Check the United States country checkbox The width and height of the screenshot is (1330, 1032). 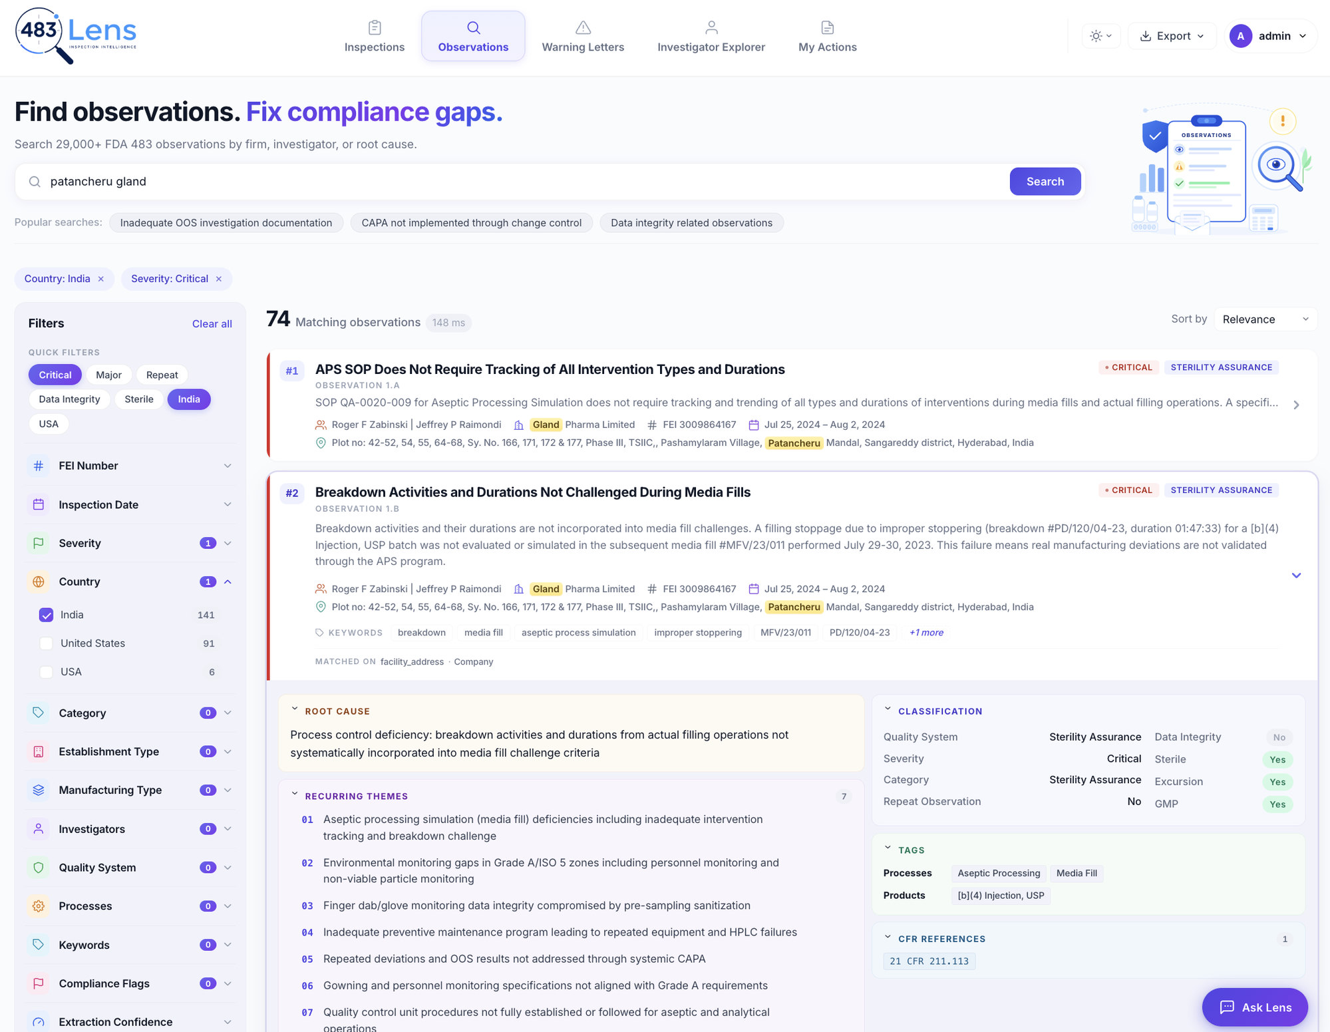[x=46, y=643]
